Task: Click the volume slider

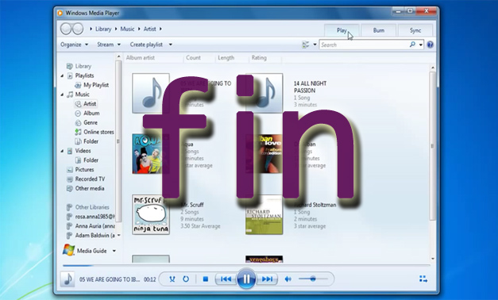Action: point(313,279)
